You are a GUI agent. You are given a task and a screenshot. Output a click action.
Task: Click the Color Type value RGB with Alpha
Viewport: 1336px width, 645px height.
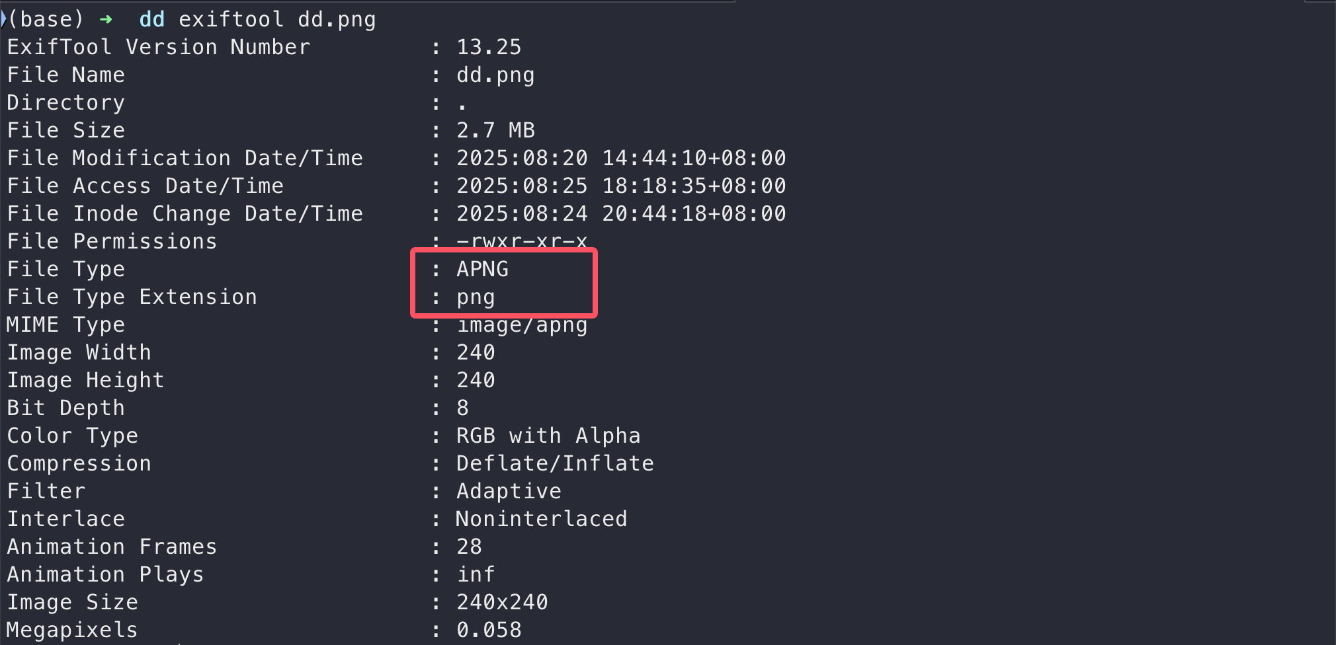548,436
